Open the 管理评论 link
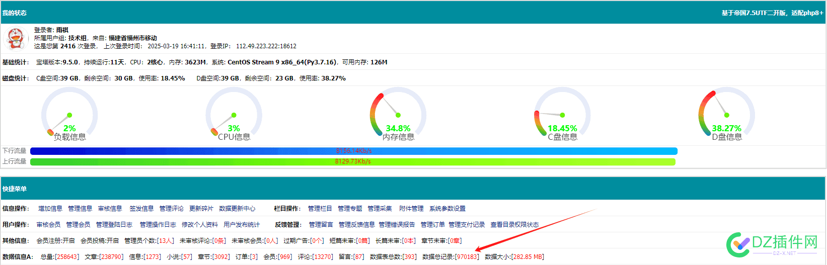Screen dimensions: 827x265 click(172, 209)
